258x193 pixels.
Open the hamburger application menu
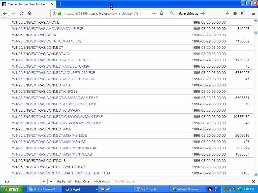253,14
